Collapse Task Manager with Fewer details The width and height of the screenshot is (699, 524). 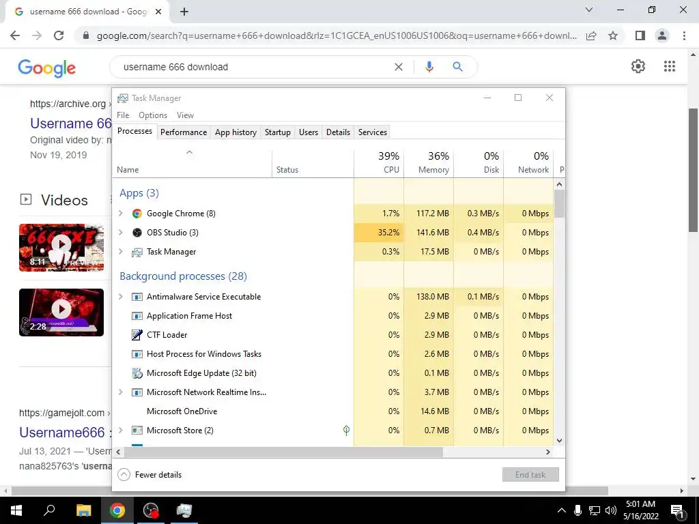(x=149, y=475)
